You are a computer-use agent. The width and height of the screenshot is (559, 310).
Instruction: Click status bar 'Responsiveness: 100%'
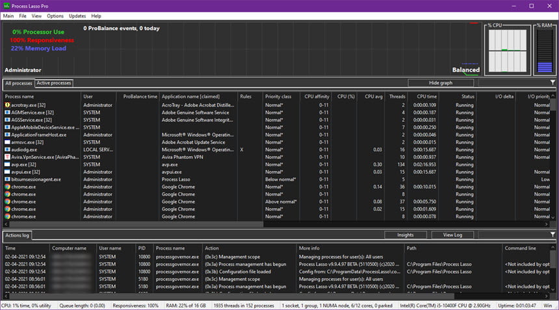pos(135,305)
